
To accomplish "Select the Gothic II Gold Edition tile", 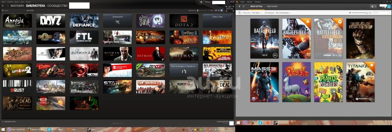I will 184,37.
